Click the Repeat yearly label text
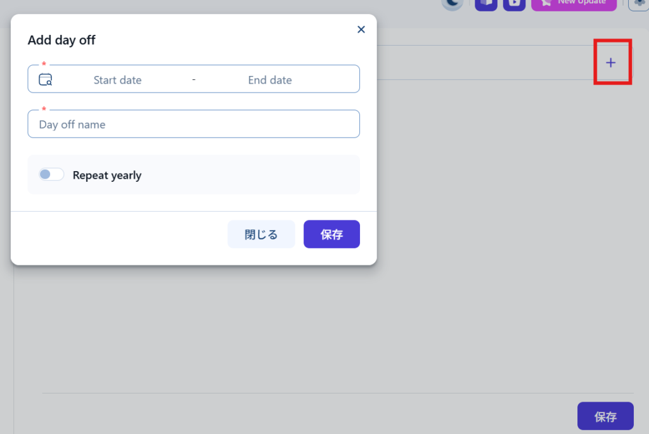The width and height of the screenshot is (649, 434). [107, 176]
